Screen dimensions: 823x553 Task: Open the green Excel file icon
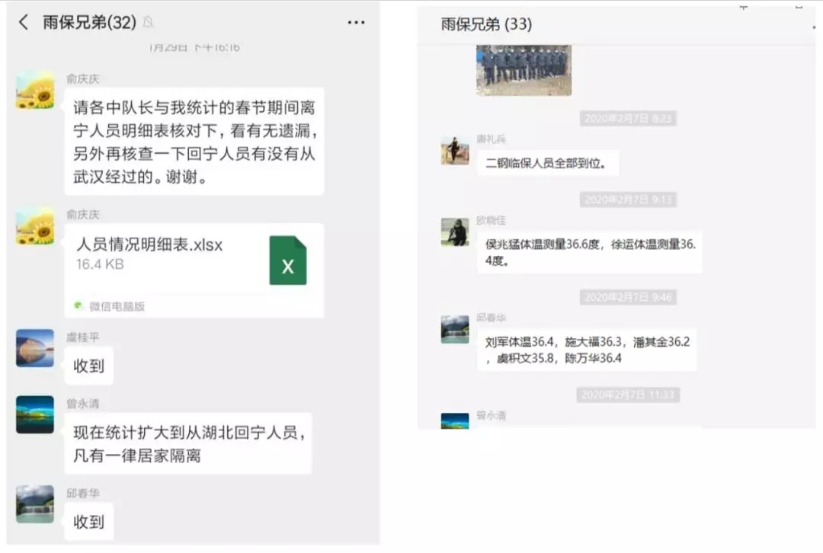point(287,261)
